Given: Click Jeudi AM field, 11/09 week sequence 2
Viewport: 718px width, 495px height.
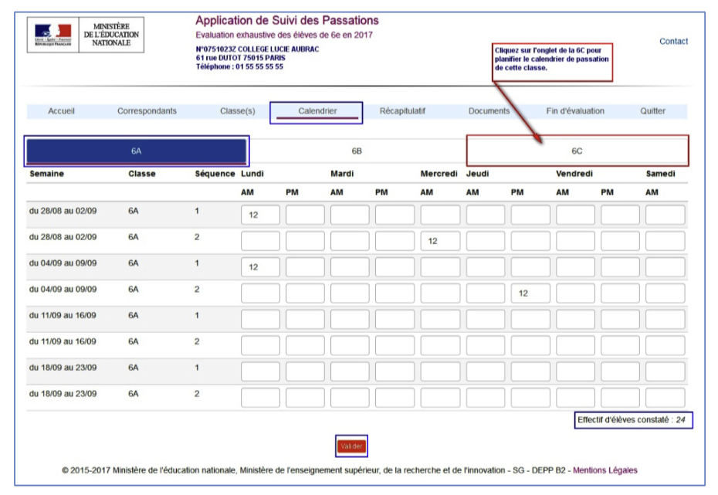Looking at the screenshot, I should (x=486, y=345).
